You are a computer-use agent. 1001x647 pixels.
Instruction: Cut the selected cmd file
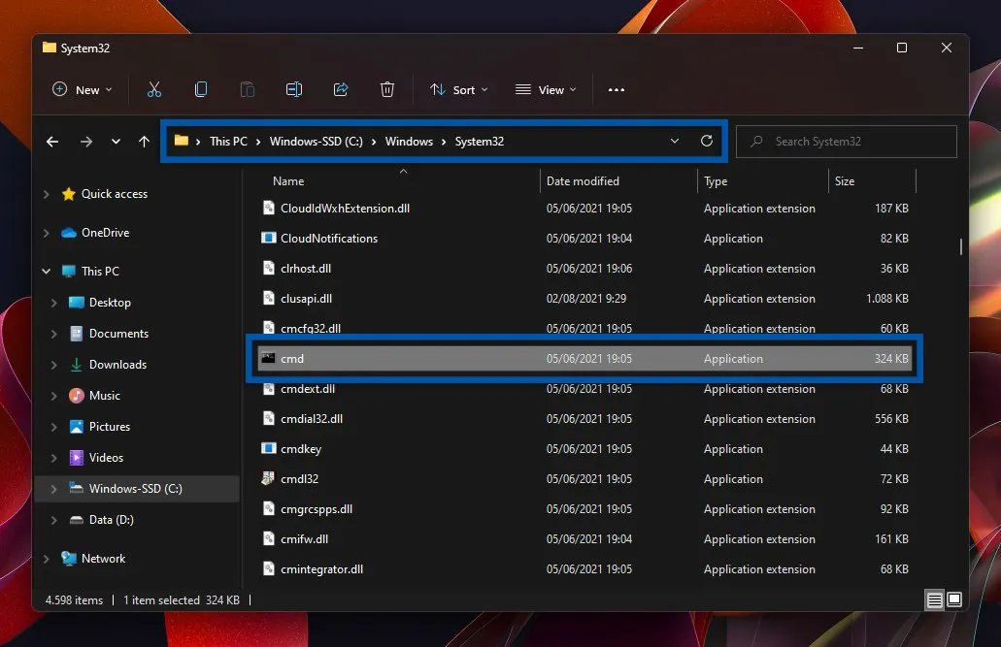pos(154,88)
